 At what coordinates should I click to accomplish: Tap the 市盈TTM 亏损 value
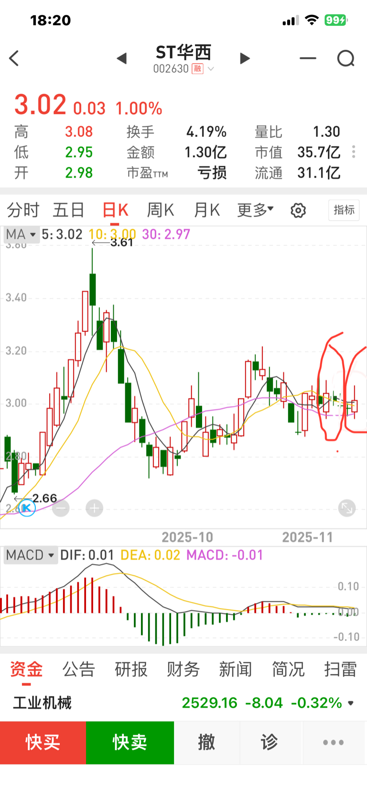(x=212, y=173)
